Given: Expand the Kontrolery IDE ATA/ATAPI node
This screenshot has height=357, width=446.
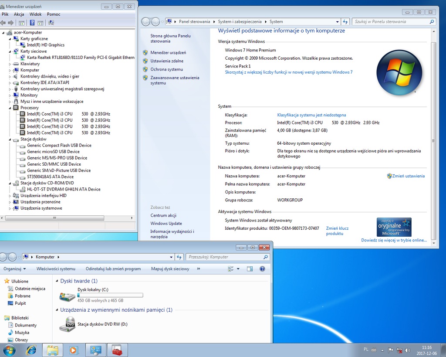Looking at the screenshot, I should coord(10,83).
